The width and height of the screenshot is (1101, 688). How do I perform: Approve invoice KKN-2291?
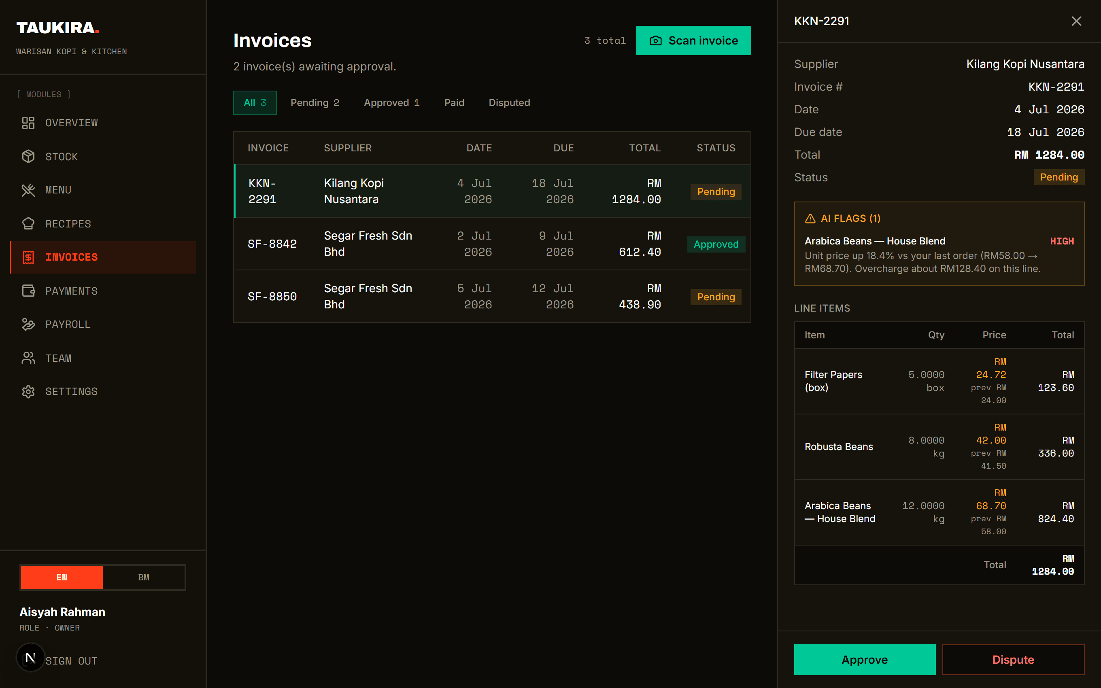pos(865,659)
